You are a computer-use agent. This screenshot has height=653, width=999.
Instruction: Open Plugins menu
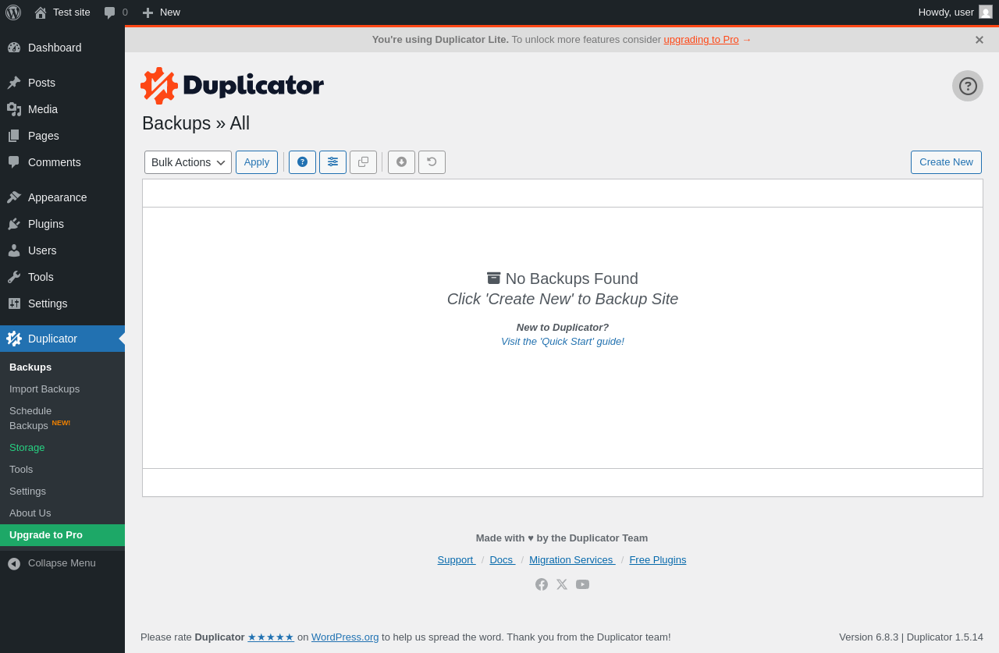pyautogui.click(x=62, y=224)
